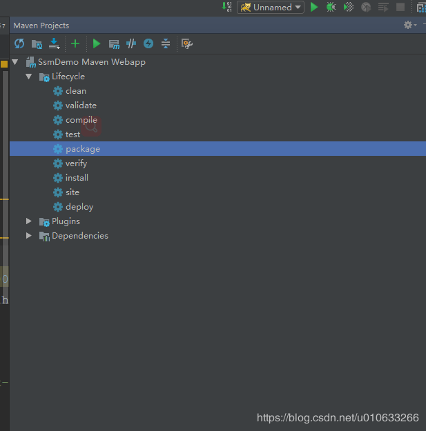This screenshot has height=431, width=426.
Task: Click Reimport All Maven Projects icon
Action: pyautogui.click(x=19, y=43)
